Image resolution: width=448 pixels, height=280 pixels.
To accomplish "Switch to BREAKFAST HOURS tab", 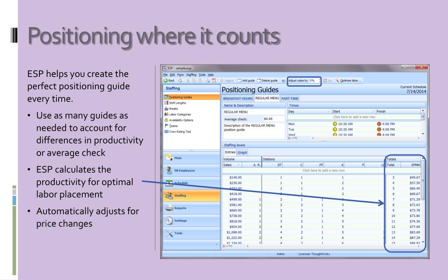I will pyautogui.click(x=238, y=98).
